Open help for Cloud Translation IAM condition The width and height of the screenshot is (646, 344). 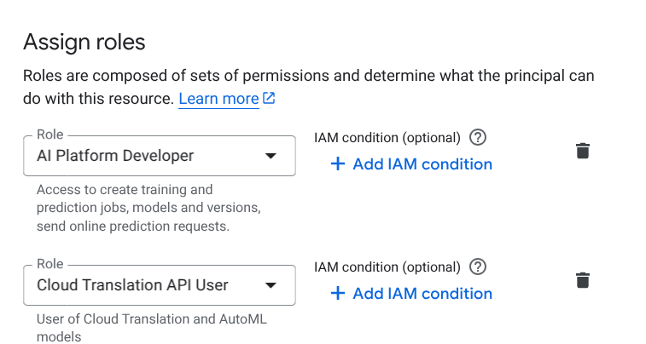(478, 267)
